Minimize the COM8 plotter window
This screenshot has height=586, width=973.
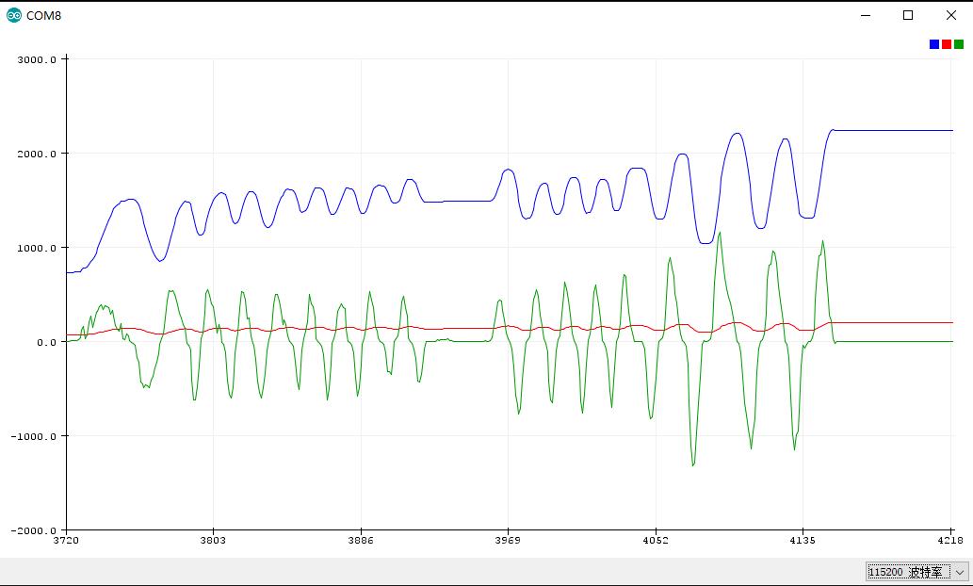click(x=866, y=15)
